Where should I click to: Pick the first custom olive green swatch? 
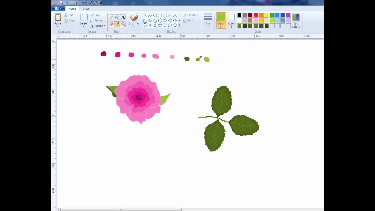pos(239,26)
